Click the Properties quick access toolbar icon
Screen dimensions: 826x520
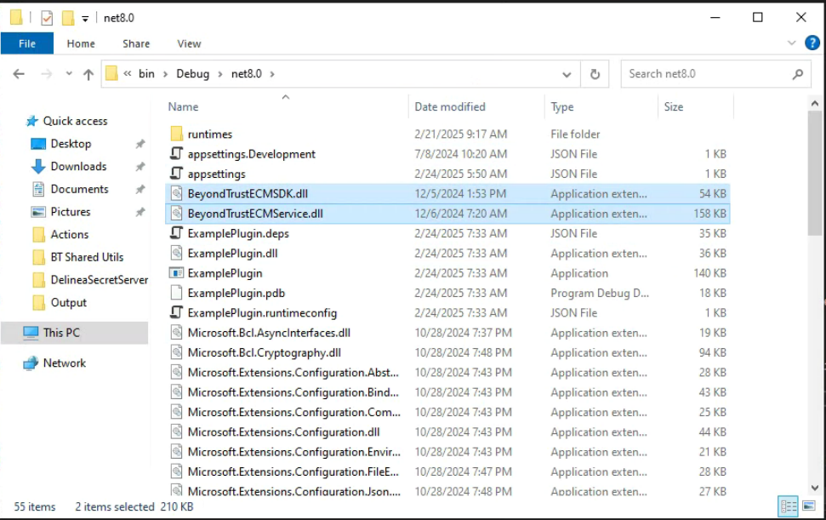pos(46,18)
